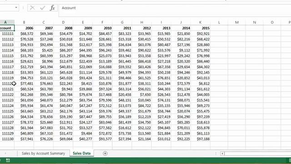
Task: Select column N header
Action: click(254, 22)
